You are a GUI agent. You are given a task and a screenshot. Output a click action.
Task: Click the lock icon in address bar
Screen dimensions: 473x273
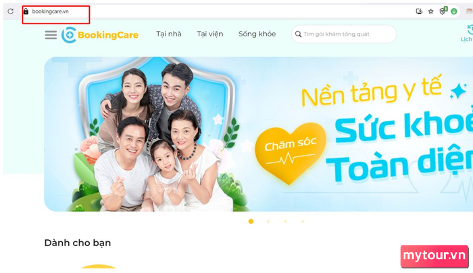pos(26,11)
